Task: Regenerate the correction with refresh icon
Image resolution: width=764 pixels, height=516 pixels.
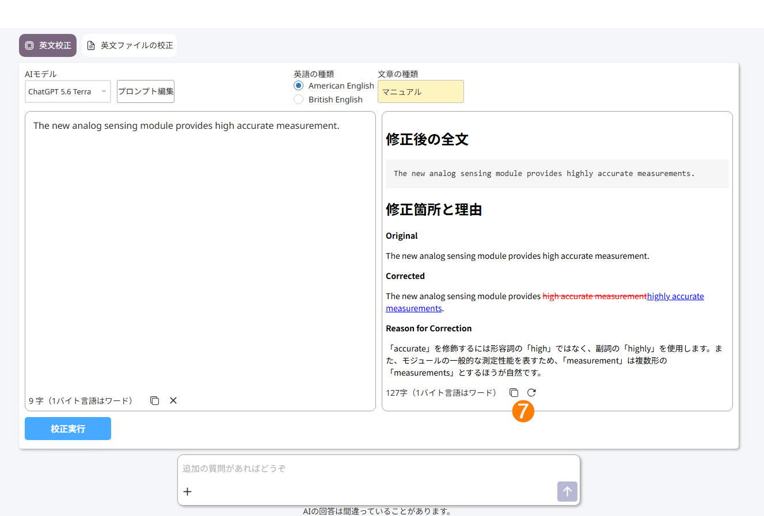Action: (531, 392)
